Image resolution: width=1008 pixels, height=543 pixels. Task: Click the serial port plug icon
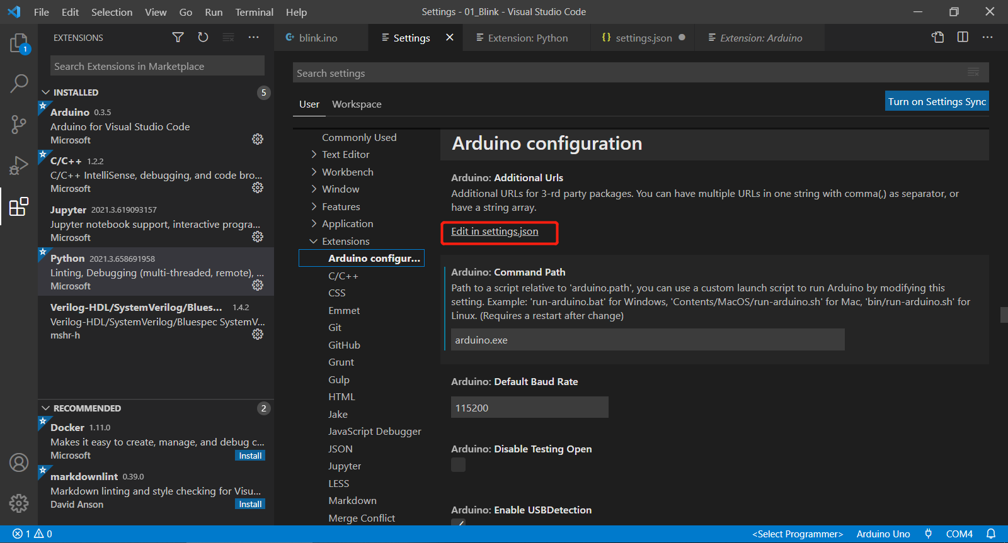[x=928, y=534]
